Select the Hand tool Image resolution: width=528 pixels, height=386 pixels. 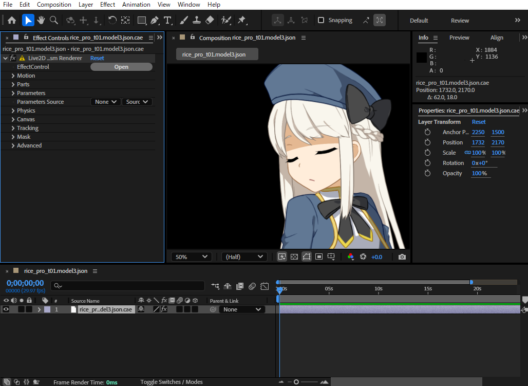point(41,20)
